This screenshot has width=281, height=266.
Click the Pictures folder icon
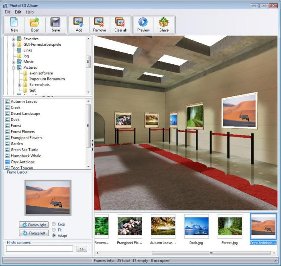click(x=19, y=68)
